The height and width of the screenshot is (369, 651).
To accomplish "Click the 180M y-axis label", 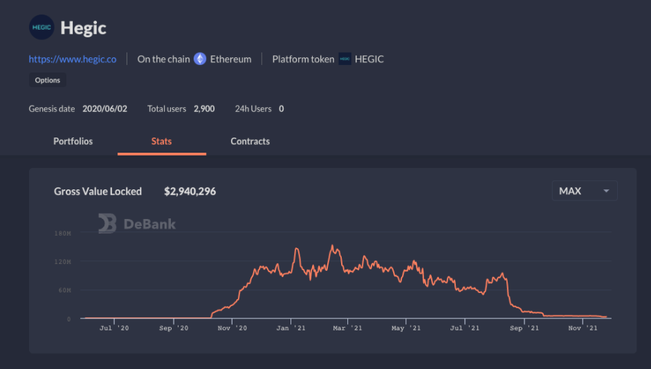I will (62, 234).
